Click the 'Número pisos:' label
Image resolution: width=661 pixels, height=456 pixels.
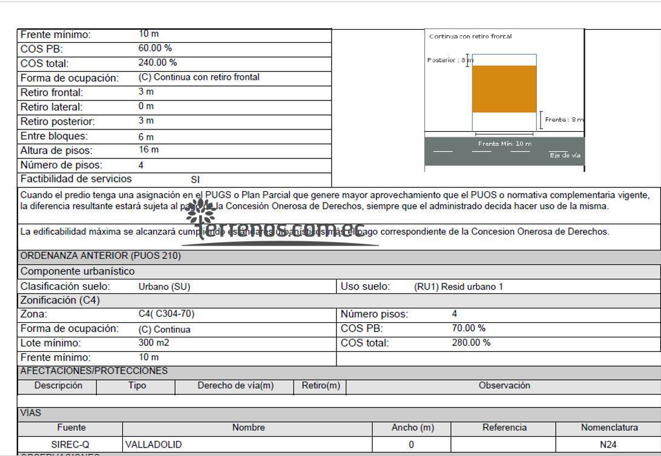point(374,314)
